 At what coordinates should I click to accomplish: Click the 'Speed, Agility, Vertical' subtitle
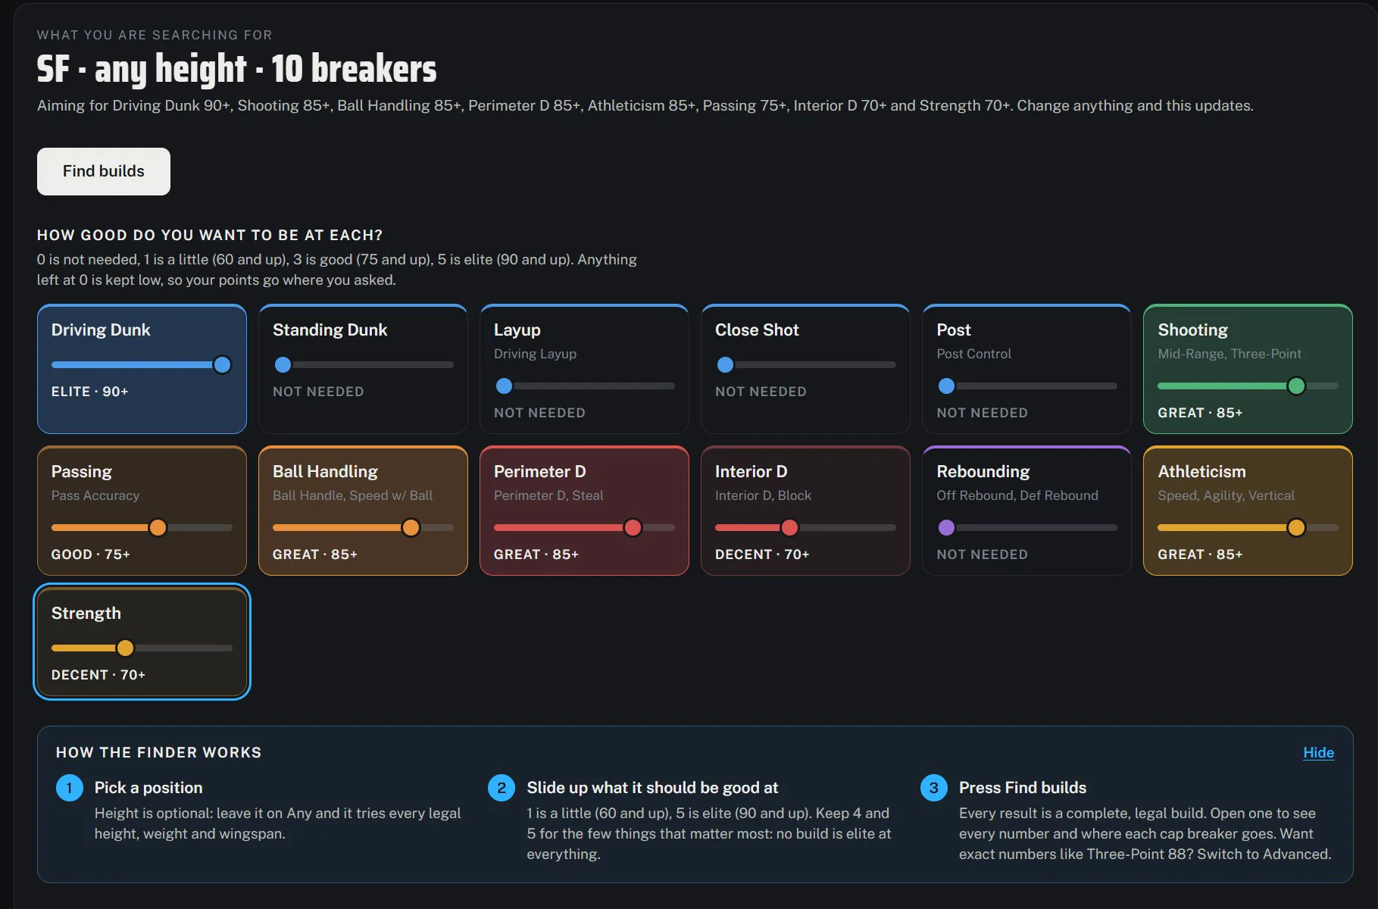tap(1226, 495)
